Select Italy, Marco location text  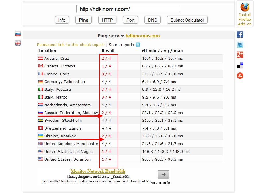[x=56, y=97]
